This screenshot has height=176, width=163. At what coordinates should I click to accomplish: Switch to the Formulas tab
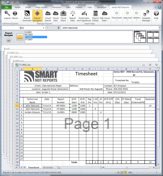coord(56,7)
